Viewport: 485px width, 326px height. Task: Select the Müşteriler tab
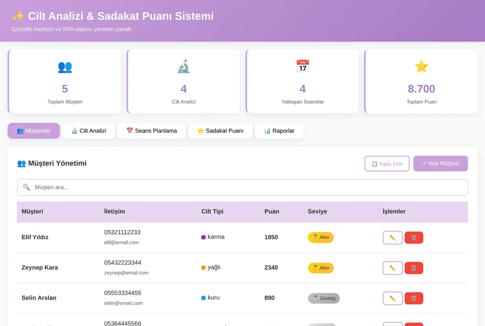point(34,131)
